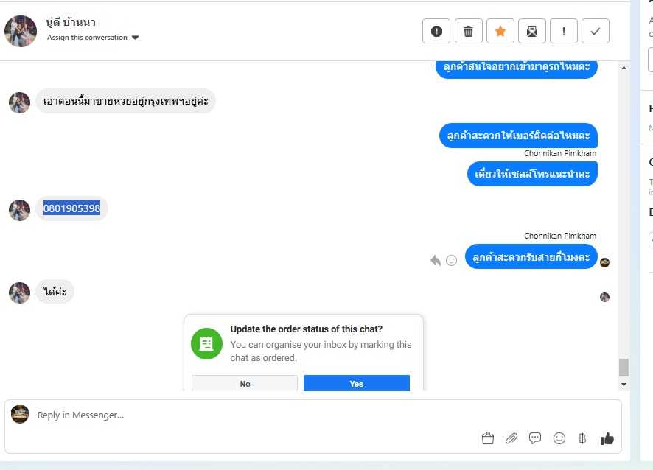The height and width of the screenshot is (470, 653).
Task: Click the reply arrow beside last message
Action: pos(436,260)
